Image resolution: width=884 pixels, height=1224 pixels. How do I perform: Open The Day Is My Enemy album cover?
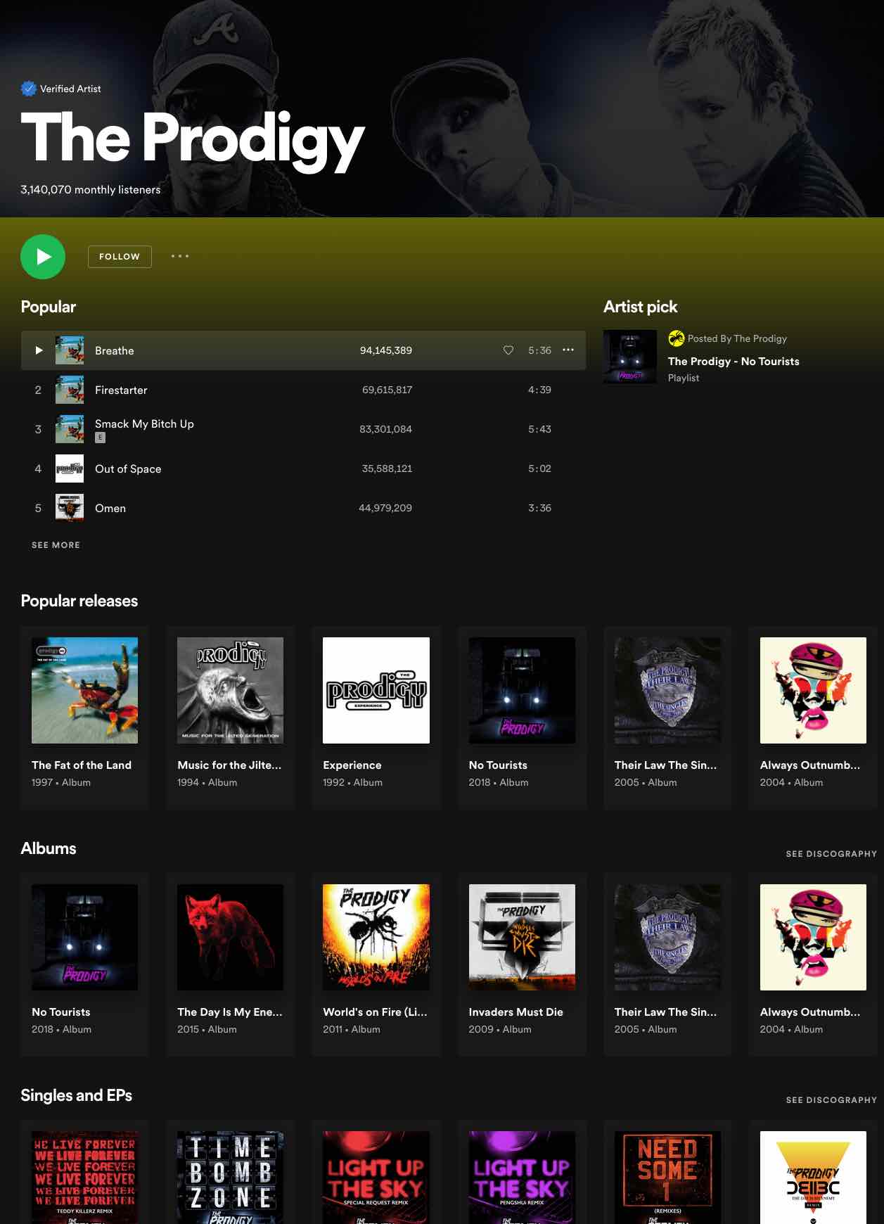point(230,937)
